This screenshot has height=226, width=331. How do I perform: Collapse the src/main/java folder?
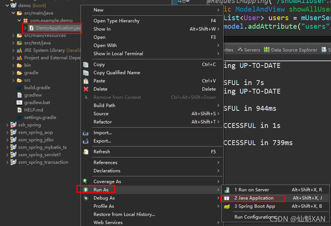click(13, 13)
